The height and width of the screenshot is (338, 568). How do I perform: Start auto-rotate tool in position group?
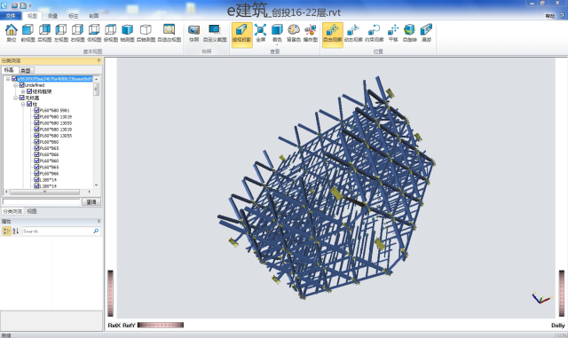click(x=409, y=33)
